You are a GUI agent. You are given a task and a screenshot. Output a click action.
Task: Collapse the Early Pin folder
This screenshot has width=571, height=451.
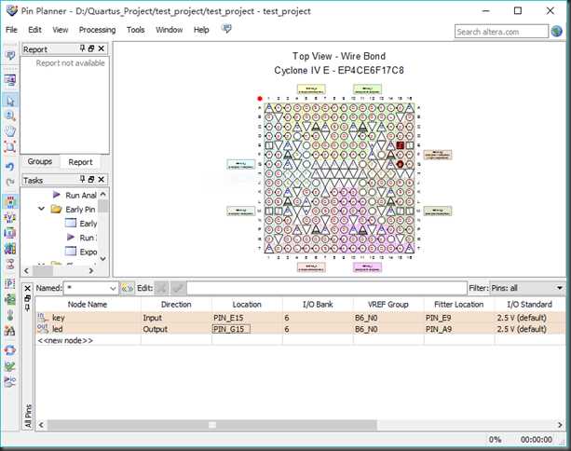click(x=41, y=209)
